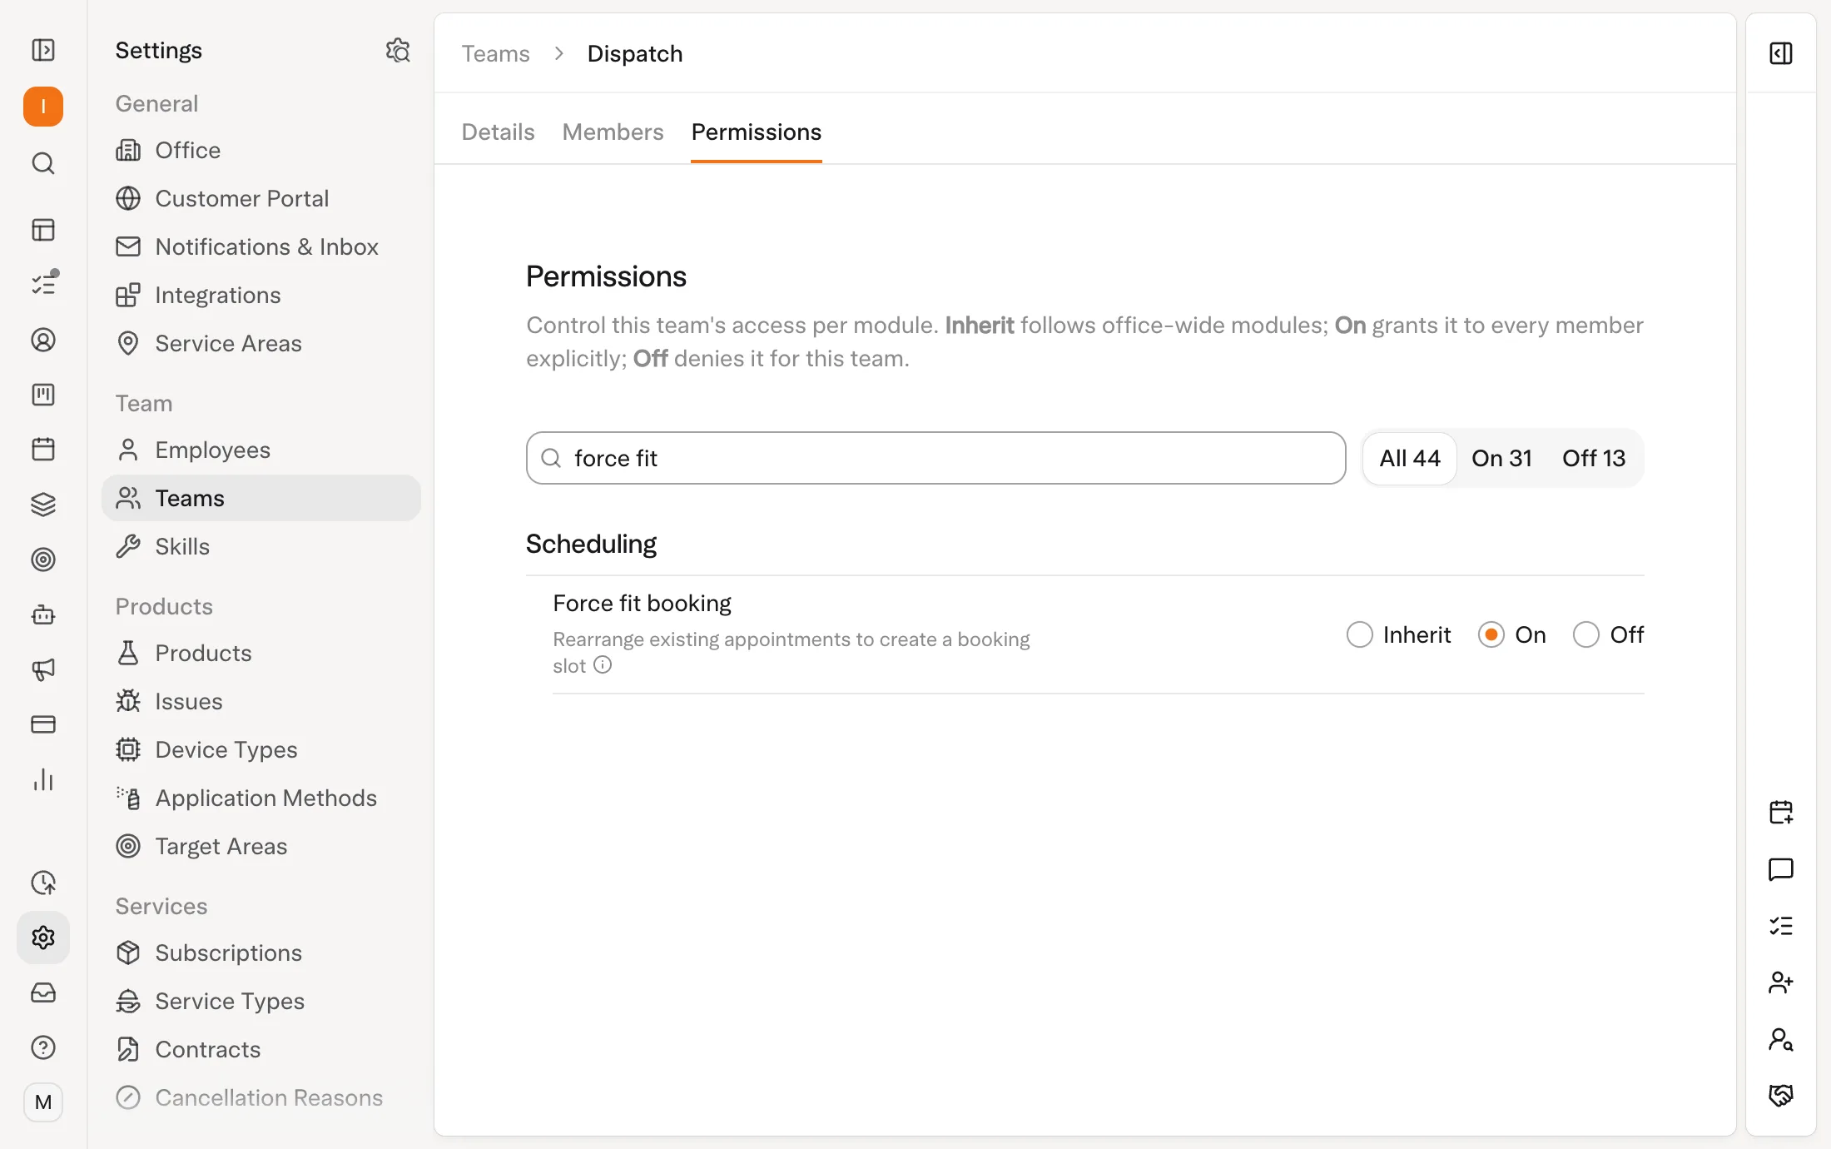Open the kanban board icon in the rail
1831x1149 pixels.
(x=43, y=395)
